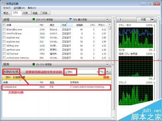Open the 视图 dropdown arrow

(x=152, y=19)
